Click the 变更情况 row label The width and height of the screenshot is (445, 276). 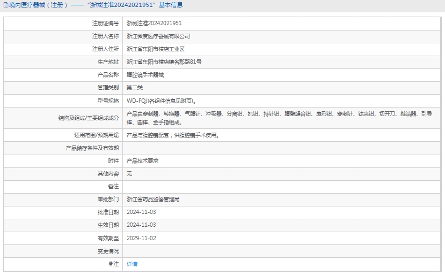(x=107, y=251)
